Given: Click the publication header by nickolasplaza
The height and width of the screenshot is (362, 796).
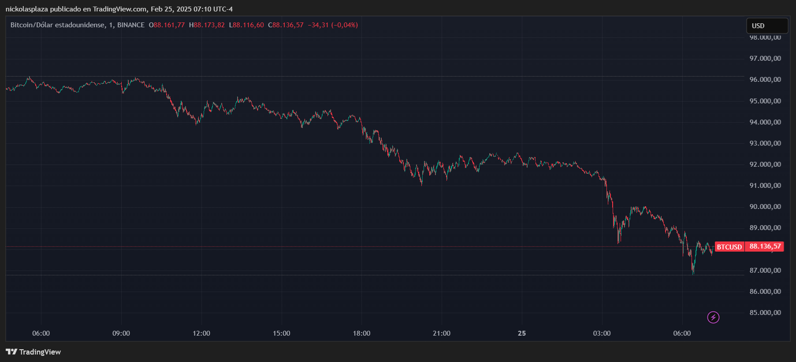Looking at the screenshot, I should pos(119,9).
